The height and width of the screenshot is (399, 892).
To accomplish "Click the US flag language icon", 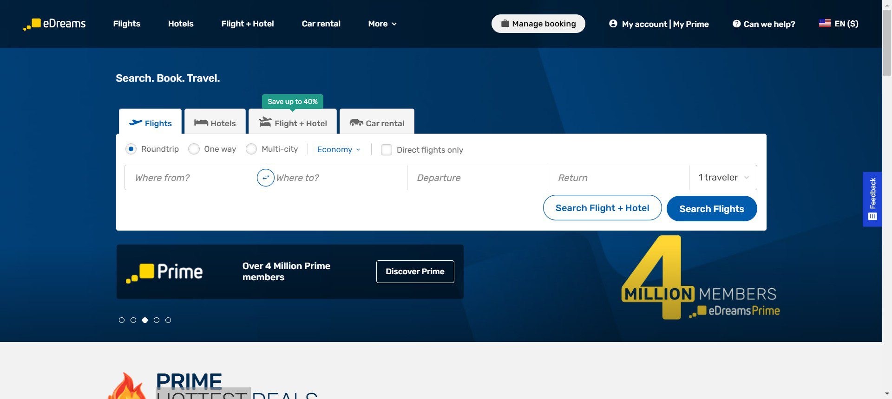I will [825, 23].
